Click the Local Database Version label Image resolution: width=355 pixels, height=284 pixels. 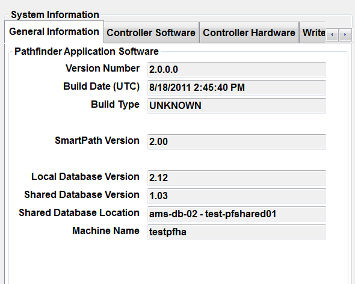coord(85,176)
